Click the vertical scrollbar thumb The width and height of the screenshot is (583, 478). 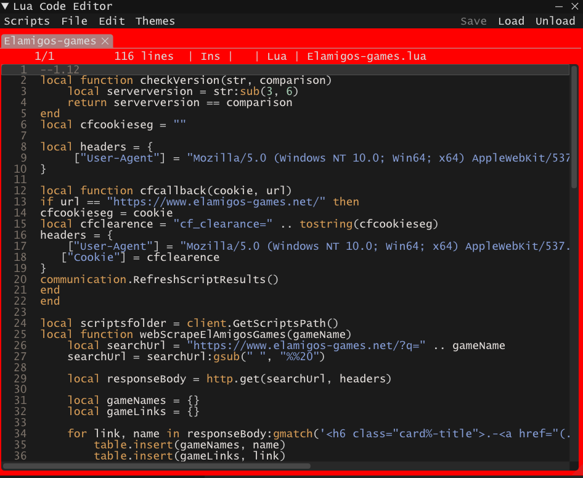click(574, 126)
